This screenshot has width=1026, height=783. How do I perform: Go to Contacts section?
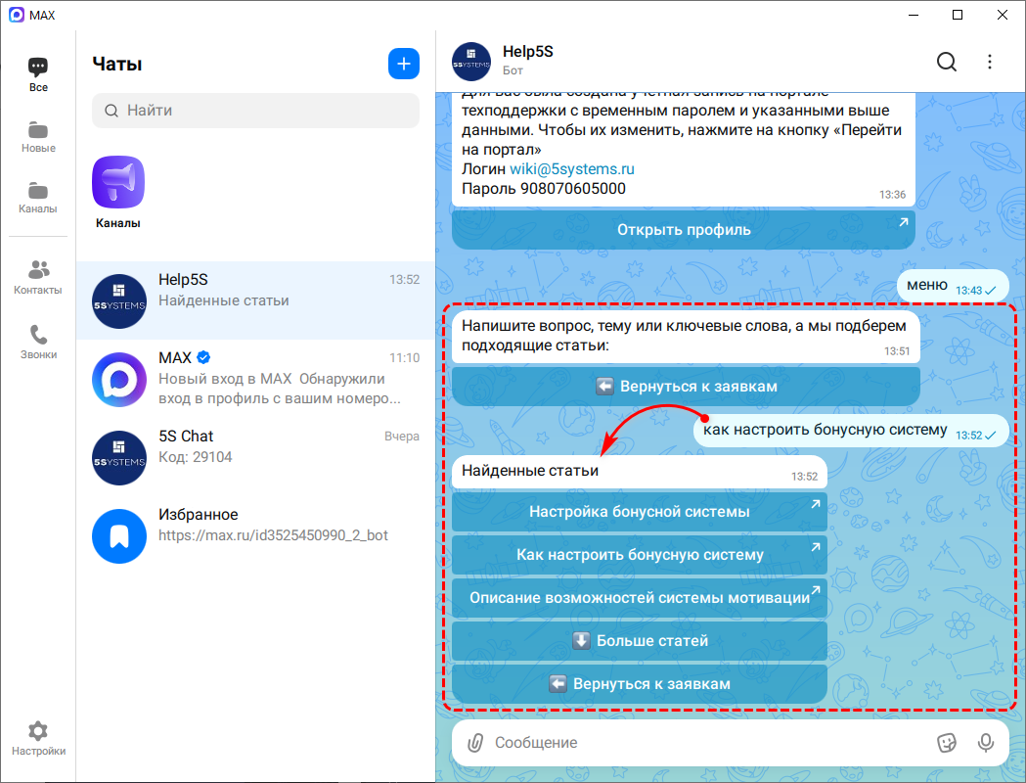point(38,278)
